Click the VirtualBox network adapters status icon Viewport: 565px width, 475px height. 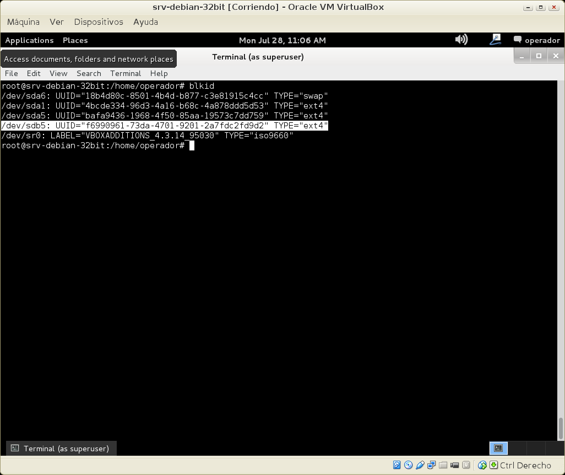(432, 465)
